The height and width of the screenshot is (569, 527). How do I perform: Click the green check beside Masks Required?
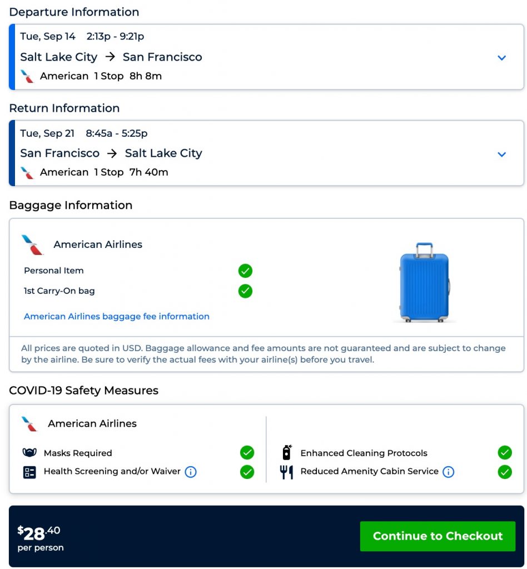pos(247,453)
